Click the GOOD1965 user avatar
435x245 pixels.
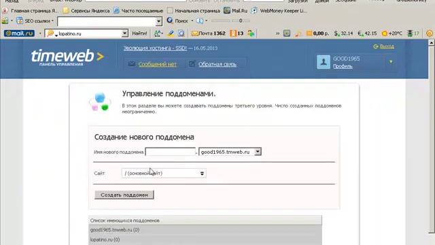324,62
